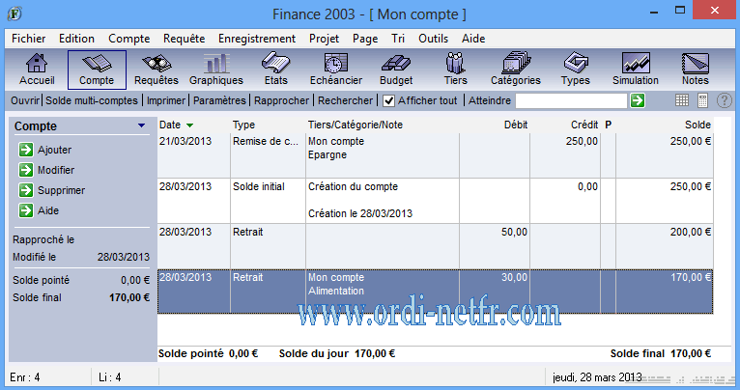Screen dimensions: 740x390
Task: Click the green arrow beside Modifier
Action: click(26, 170)
